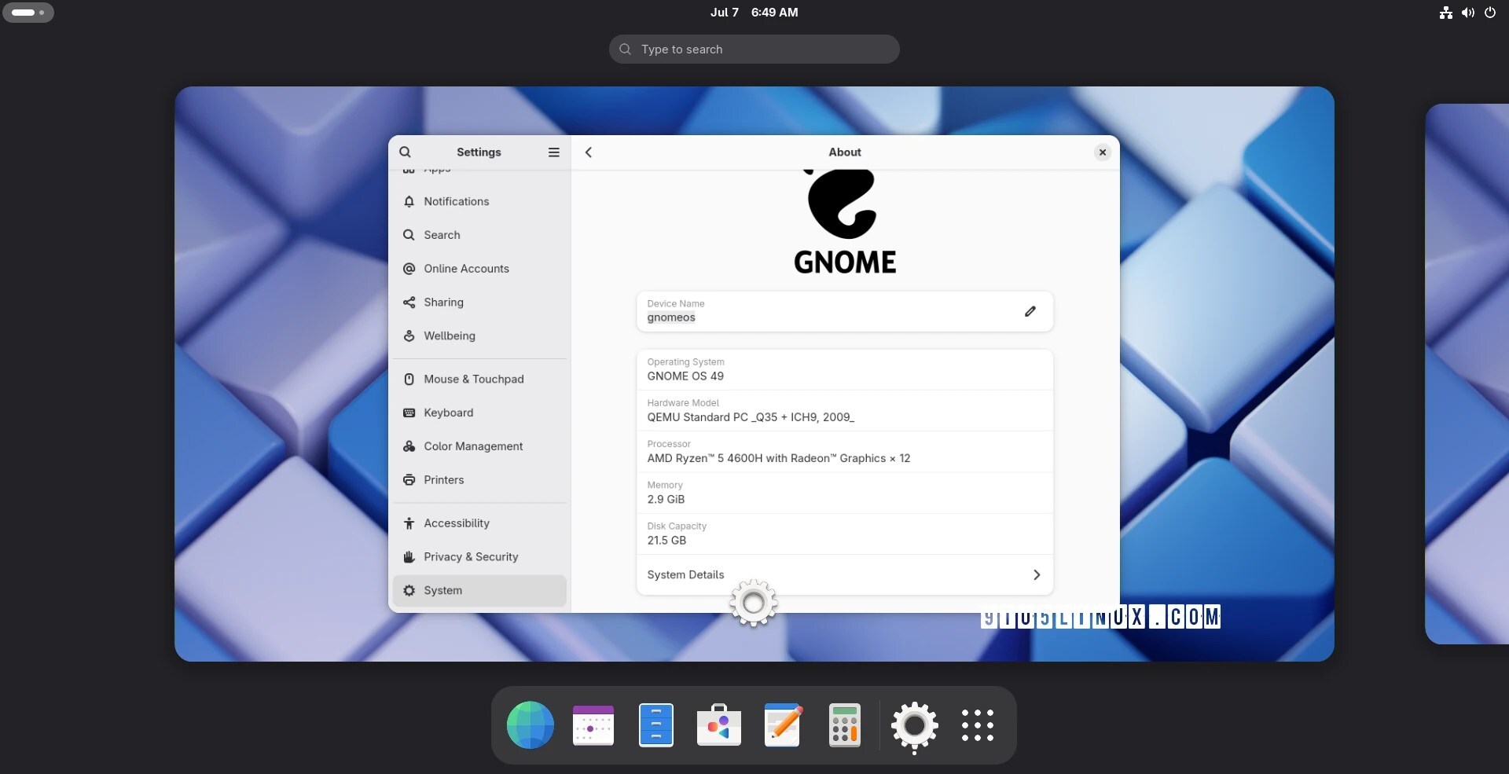1509x774 pixels.
Task: Click the date and time clock
Action: pyautogui.click(x=754, y=13)
